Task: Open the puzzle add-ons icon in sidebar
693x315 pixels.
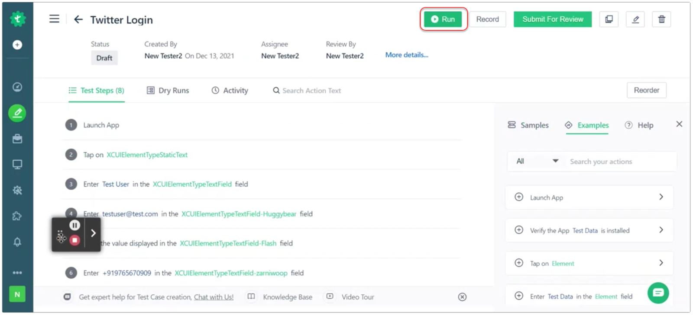Action: tap(17, 216)
